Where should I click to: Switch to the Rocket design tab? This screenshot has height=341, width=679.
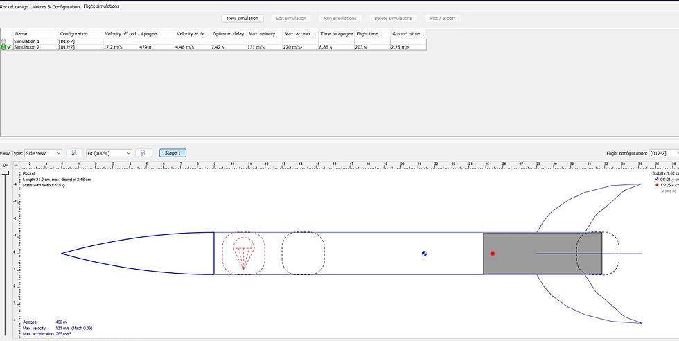click(15, 6)
